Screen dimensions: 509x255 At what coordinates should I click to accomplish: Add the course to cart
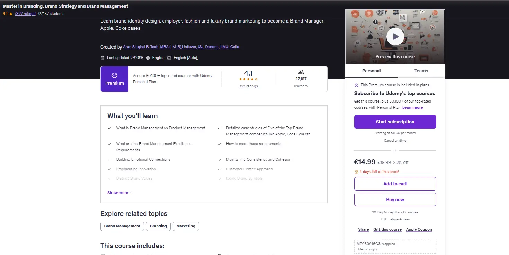click(x=395, y=184)
